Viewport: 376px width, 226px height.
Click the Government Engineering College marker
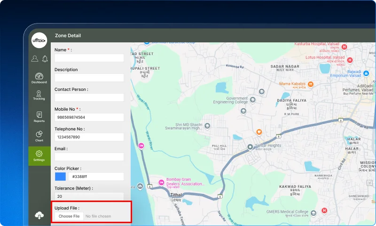coord(252,100)
